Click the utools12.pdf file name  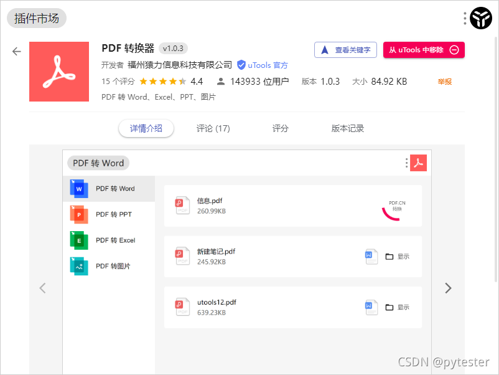pos(217,302)
